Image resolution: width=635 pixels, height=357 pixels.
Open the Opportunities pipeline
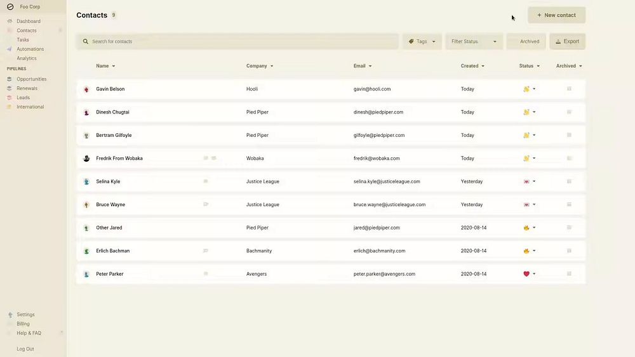click(31, 79)
